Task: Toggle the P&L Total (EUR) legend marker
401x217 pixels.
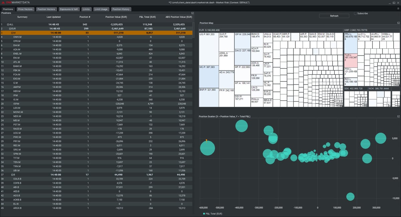Action: 204,214
